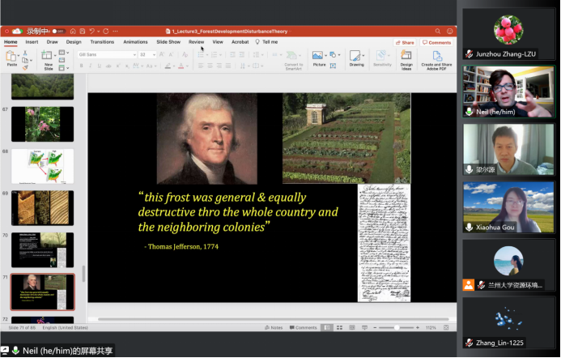Click the Redo icon in title bar

pos(105,31)
